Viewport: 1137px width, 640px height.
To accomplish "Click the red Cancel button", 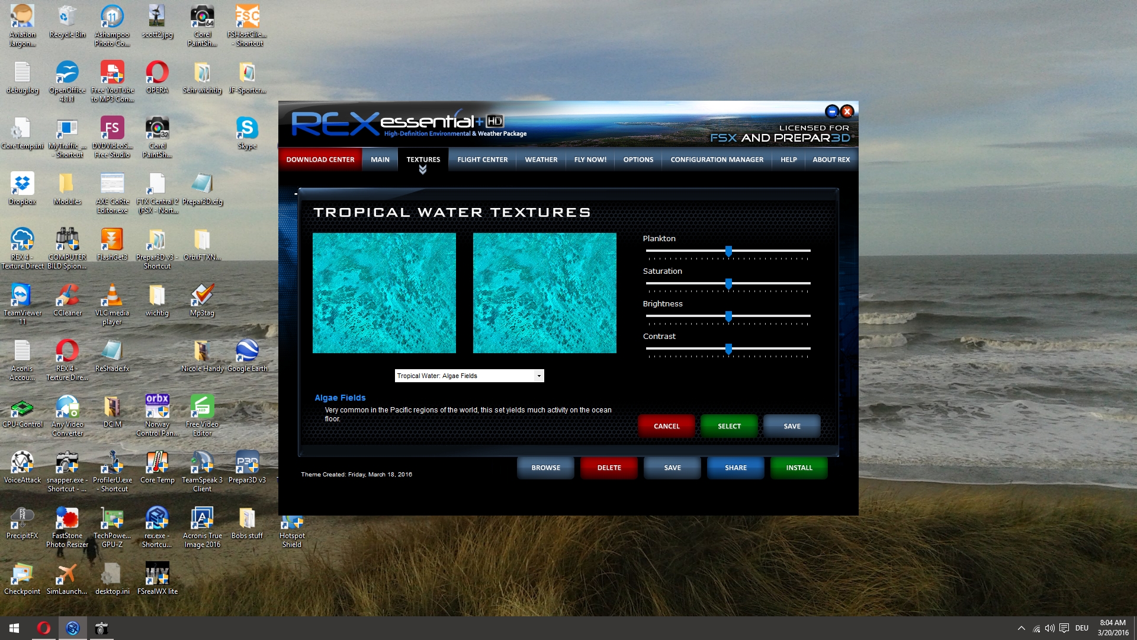I will point(666,426).
